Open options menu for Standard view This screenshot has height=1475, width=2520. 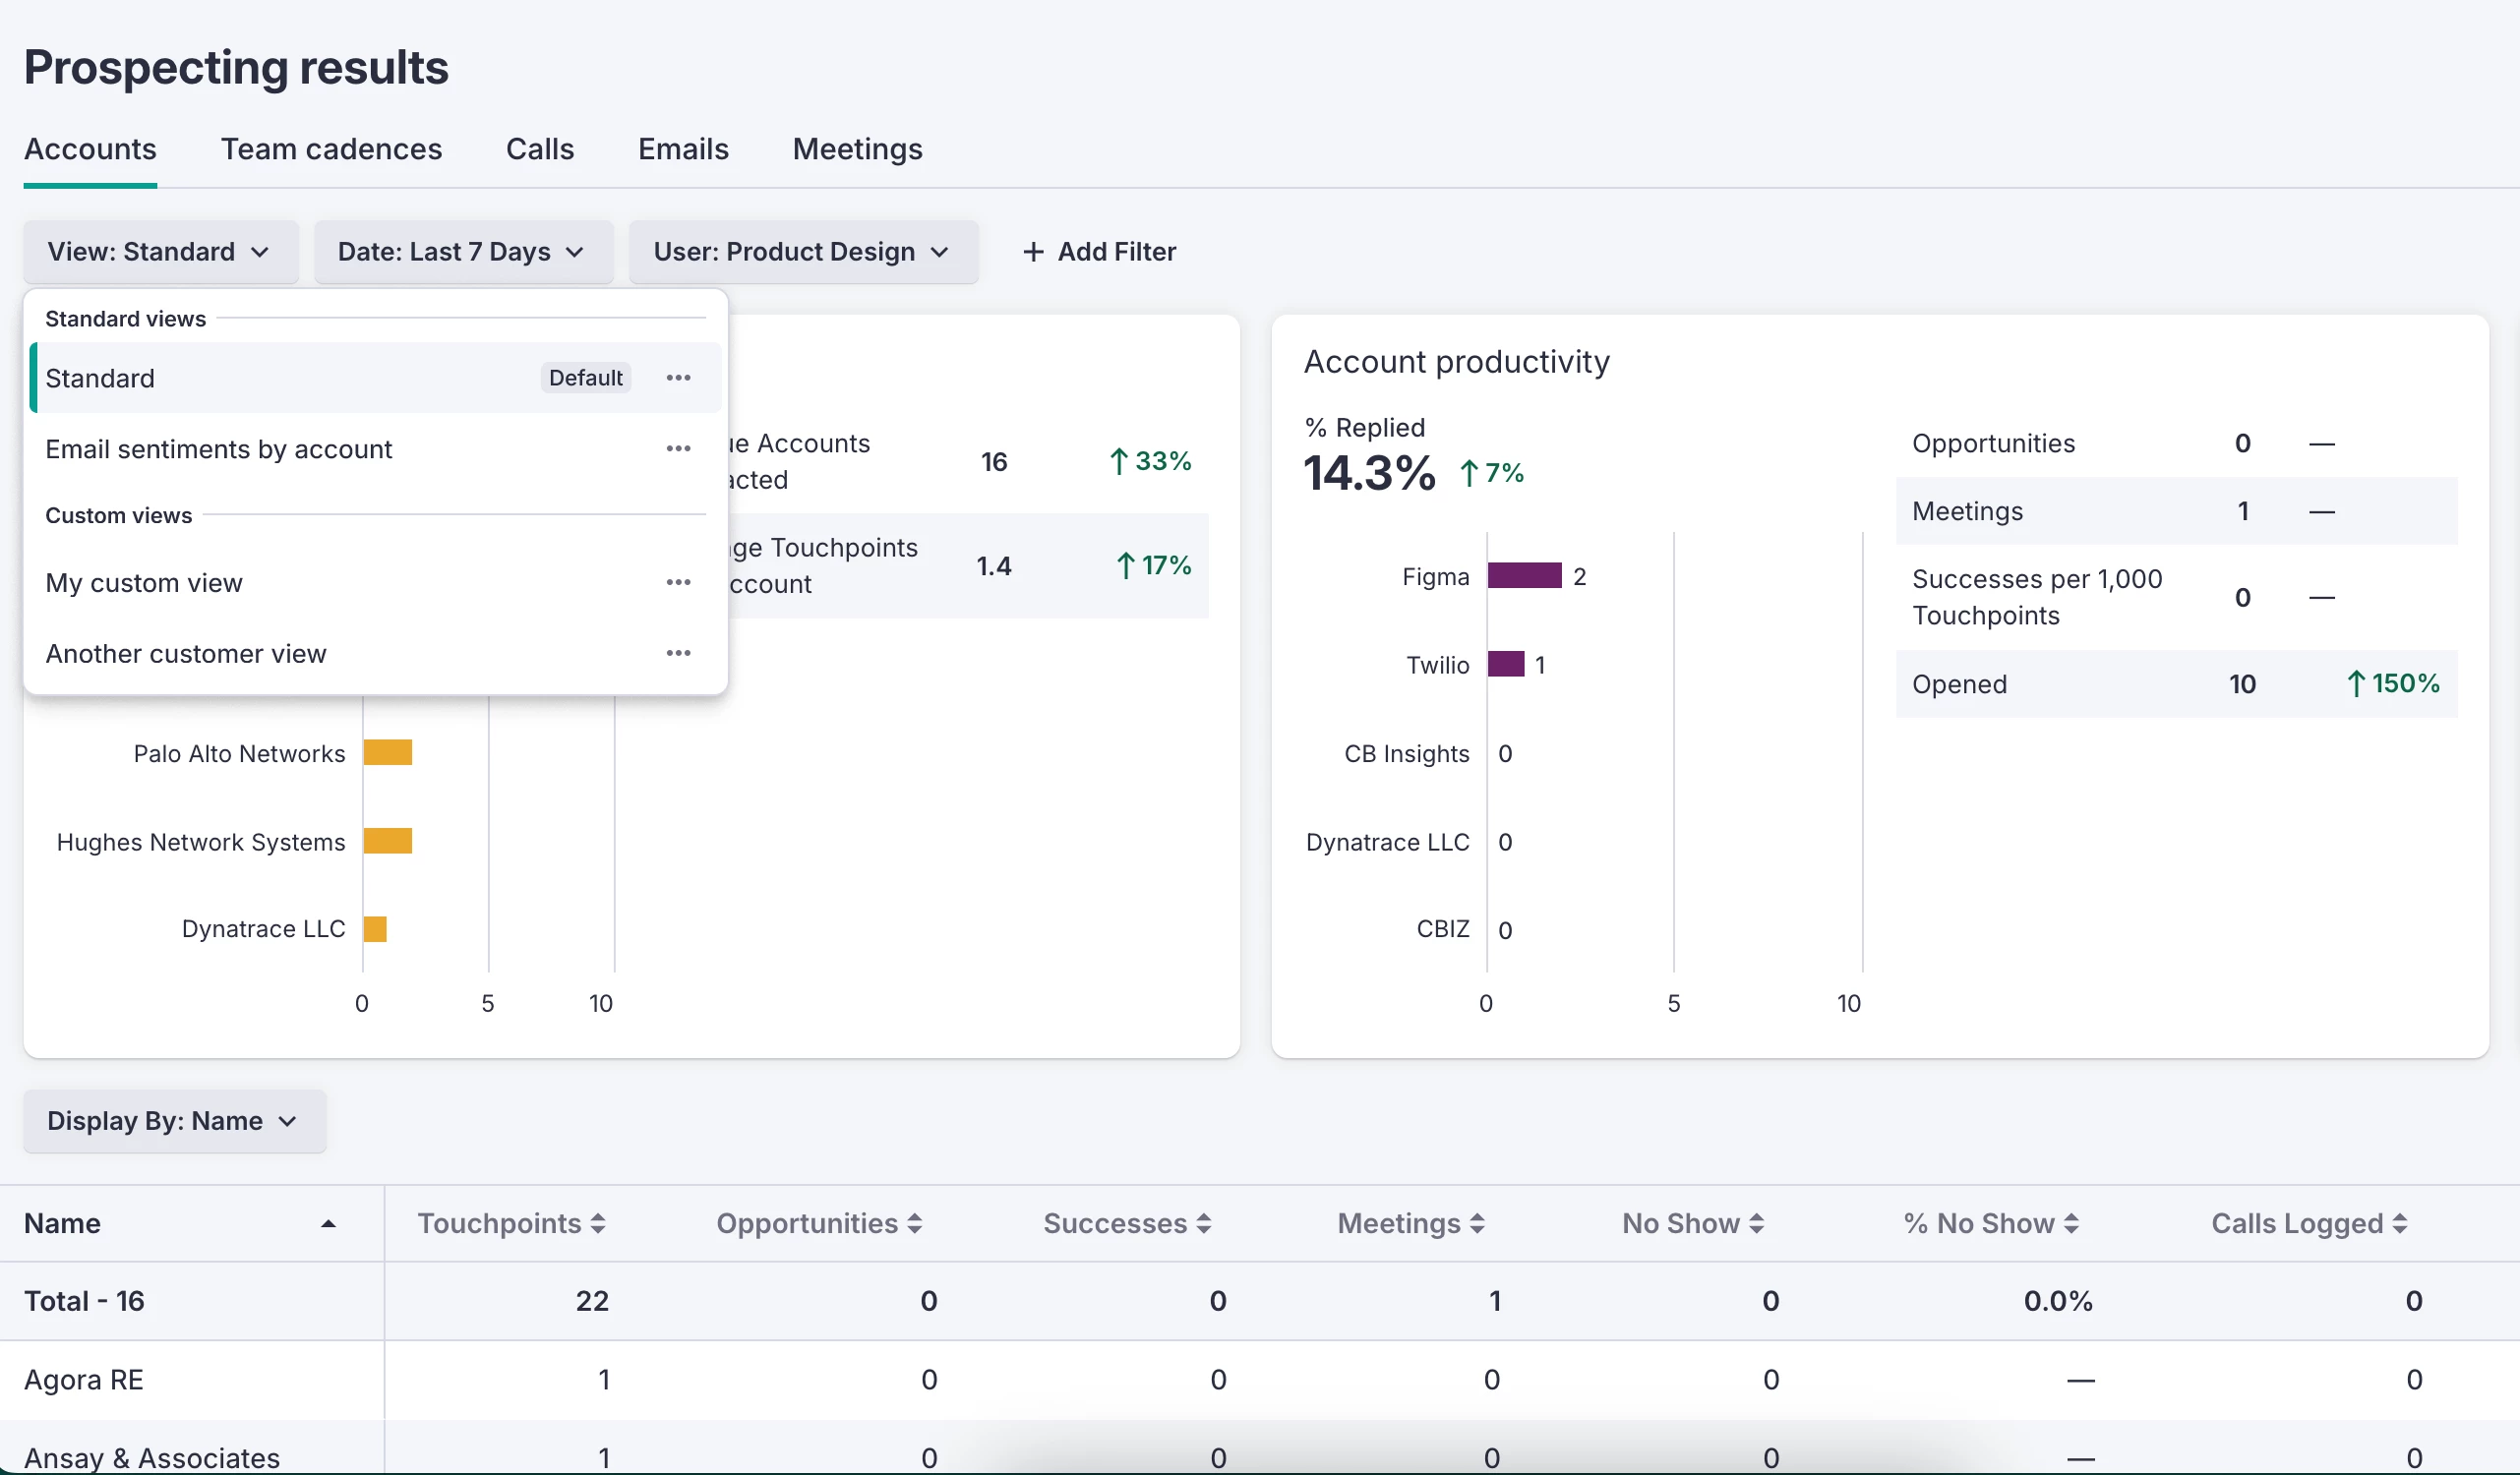click(678, 378)
